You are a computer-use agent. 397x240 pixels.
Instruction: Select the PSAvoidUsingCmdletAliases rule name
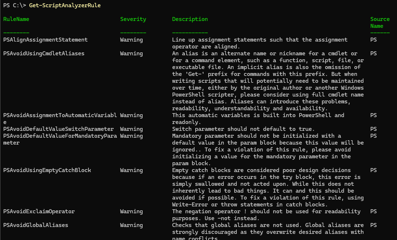click(x=44, y=53)
